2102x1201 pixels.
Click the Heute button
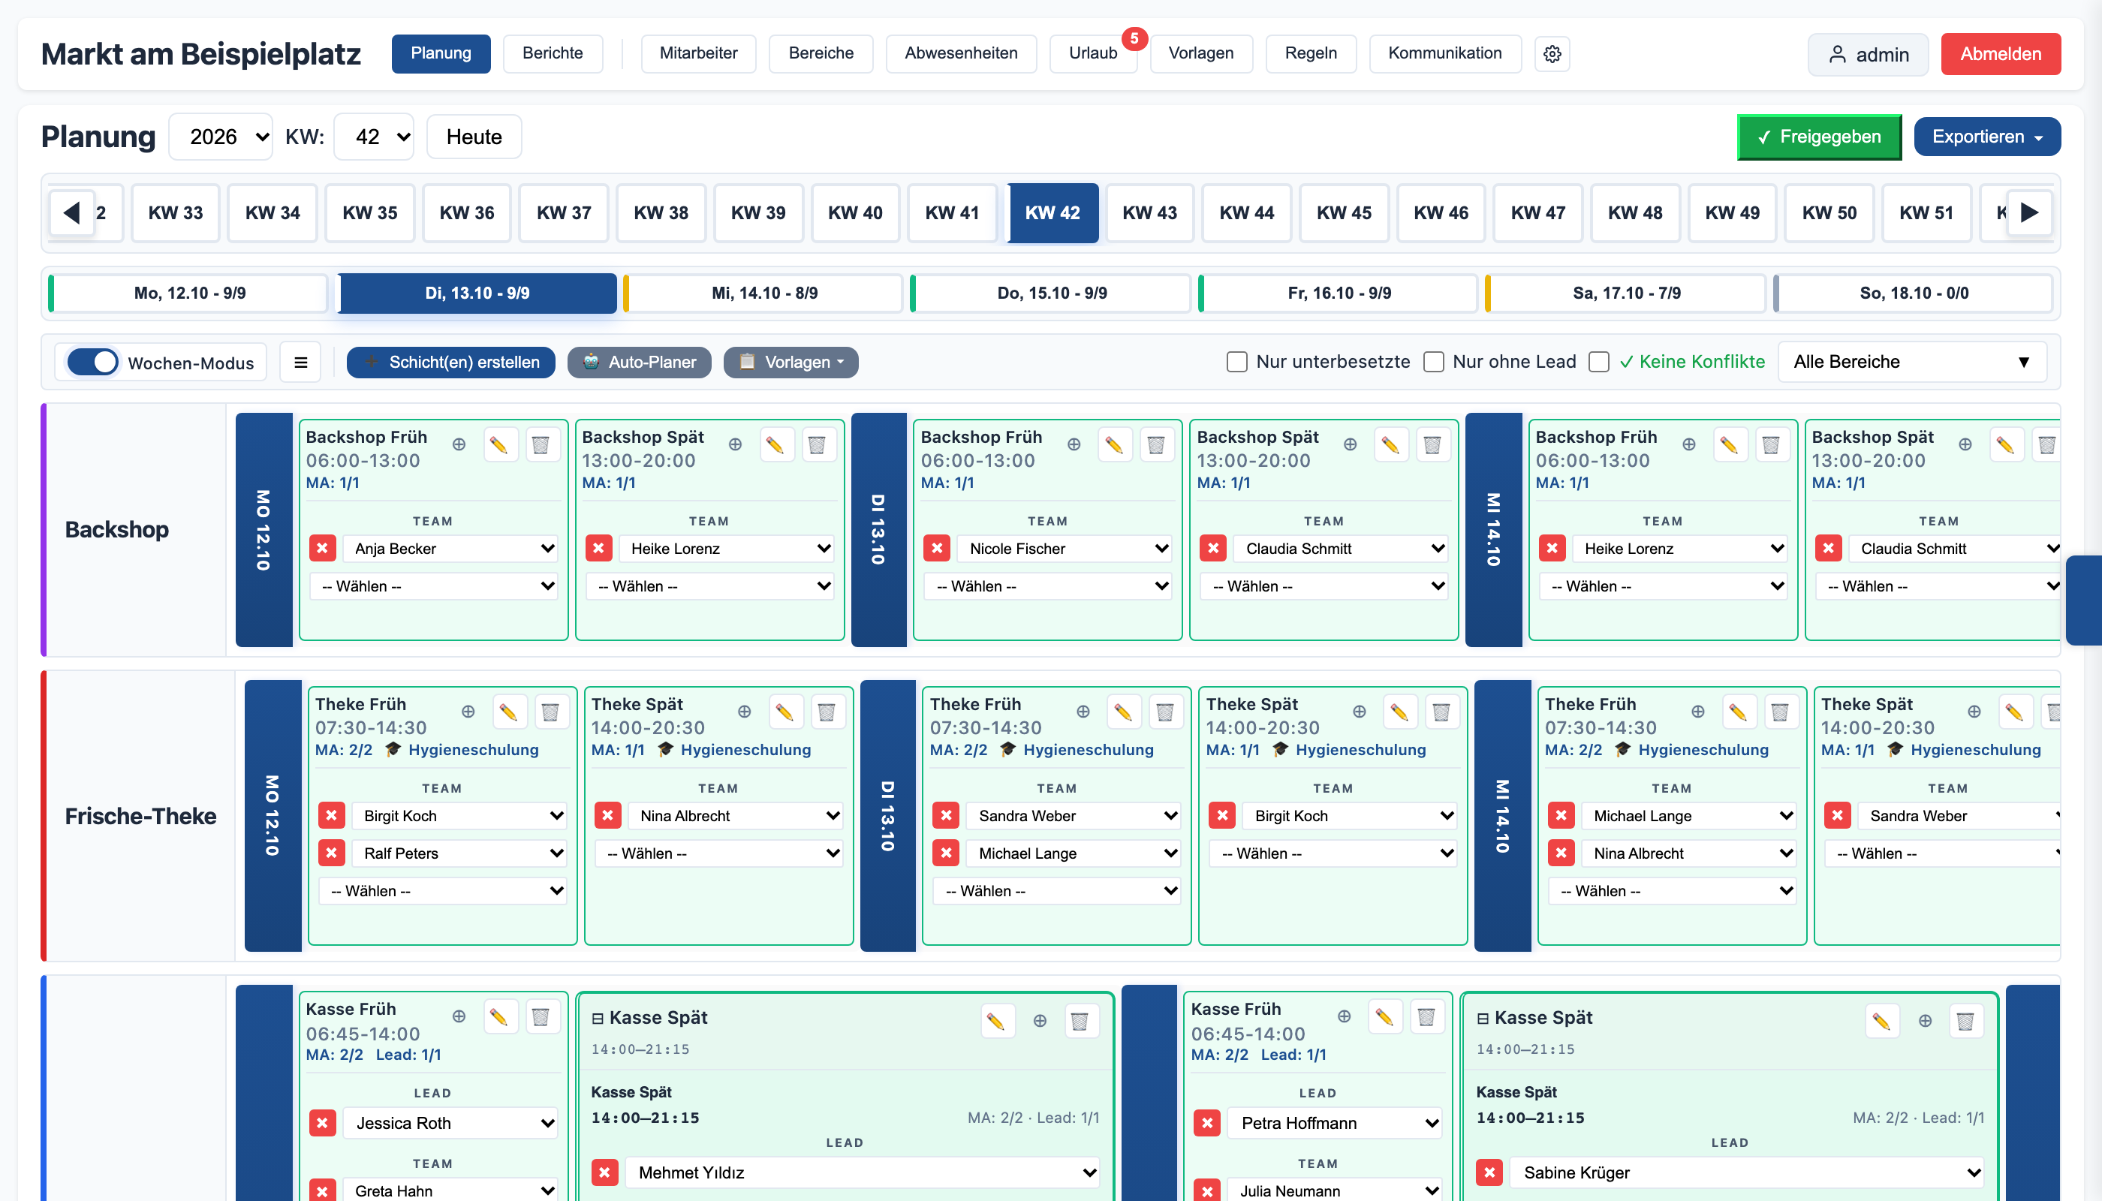click(x=474, y=137)
